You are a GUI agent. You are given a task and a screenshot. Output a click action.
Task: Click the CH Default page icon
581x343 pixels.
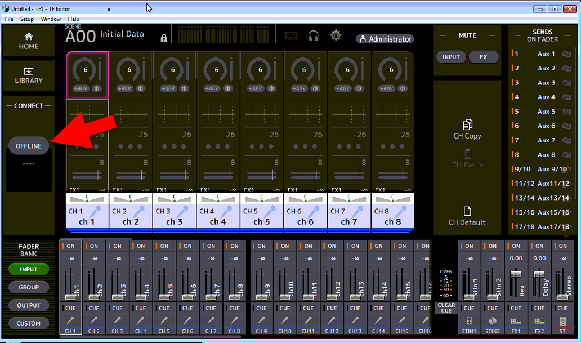point(467,211)
